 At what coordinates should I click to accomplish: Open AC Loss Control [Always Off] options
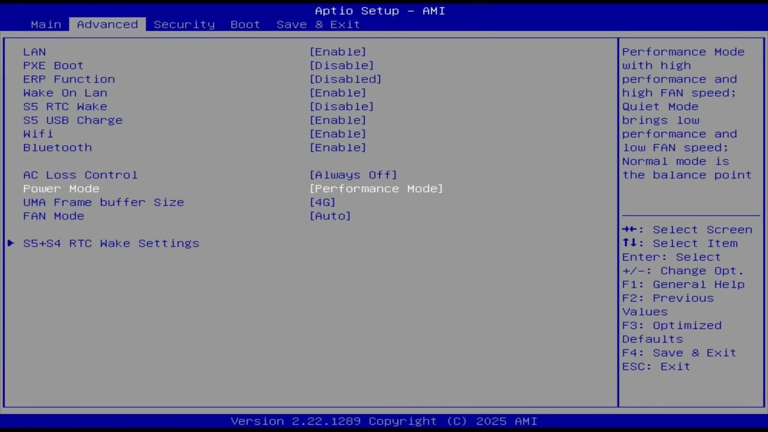[x=353, y=175]
